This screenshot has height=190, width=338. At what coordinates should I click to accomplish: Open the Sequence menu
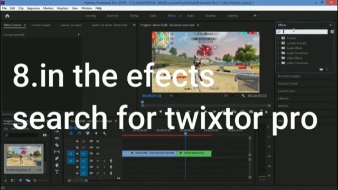coord(33,8)
